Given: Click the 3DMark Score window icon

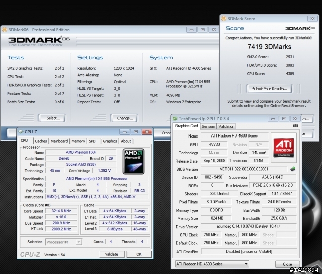Looking at the screenshot, I should (x=223, y=19).
